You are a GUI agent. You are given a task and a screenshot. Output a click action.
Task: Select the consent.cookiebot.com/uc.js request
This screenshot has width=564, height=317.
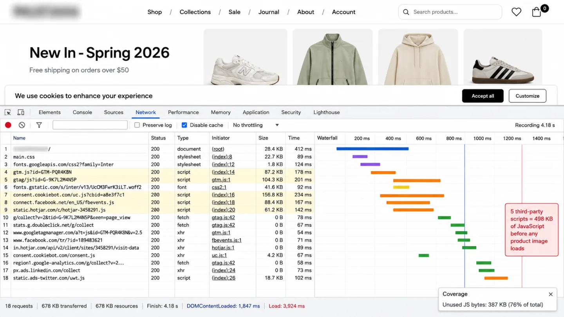tap(157, 195)
